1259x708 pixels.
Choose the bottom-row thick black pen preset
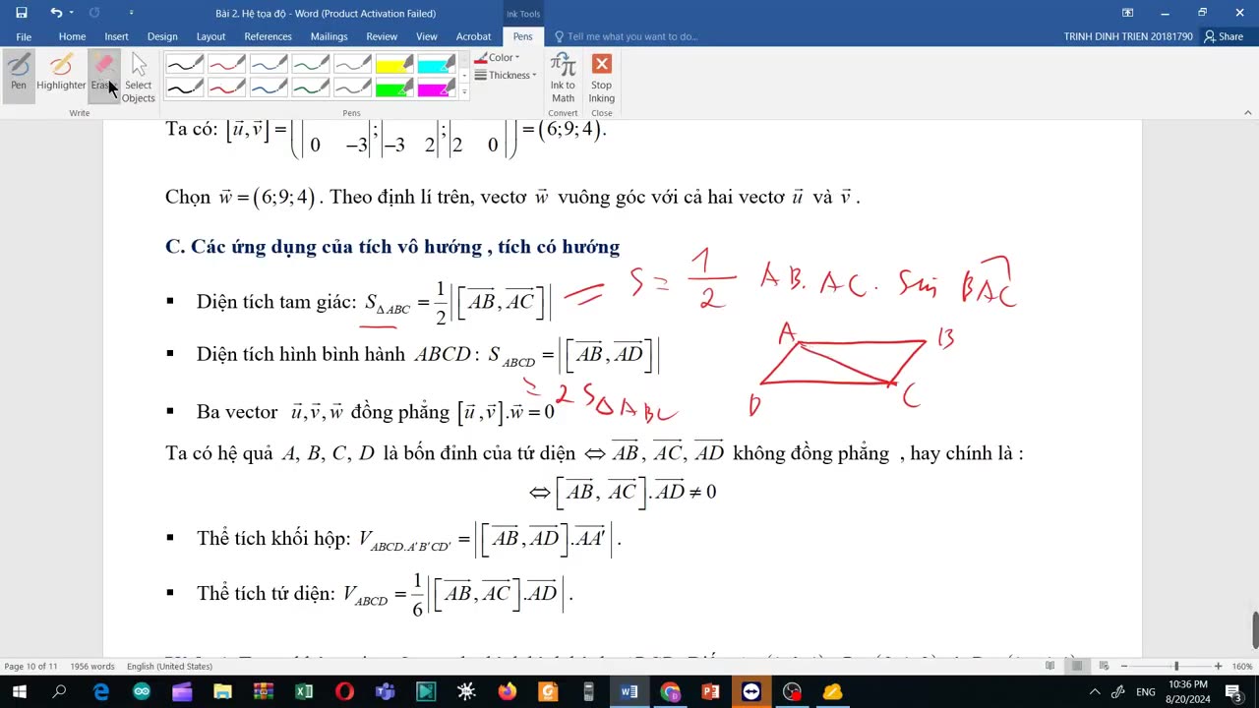(185, 88)
